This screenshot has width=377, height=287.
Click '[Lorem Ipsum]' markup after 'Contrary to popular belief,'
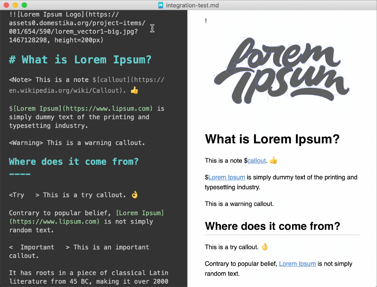tap(140, 213)
